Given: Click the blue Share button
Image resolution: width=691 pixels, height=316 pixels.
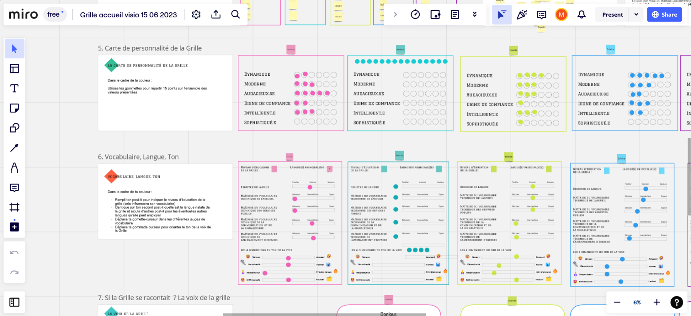Looking at the screenshot, I should (x=664, y=15).
